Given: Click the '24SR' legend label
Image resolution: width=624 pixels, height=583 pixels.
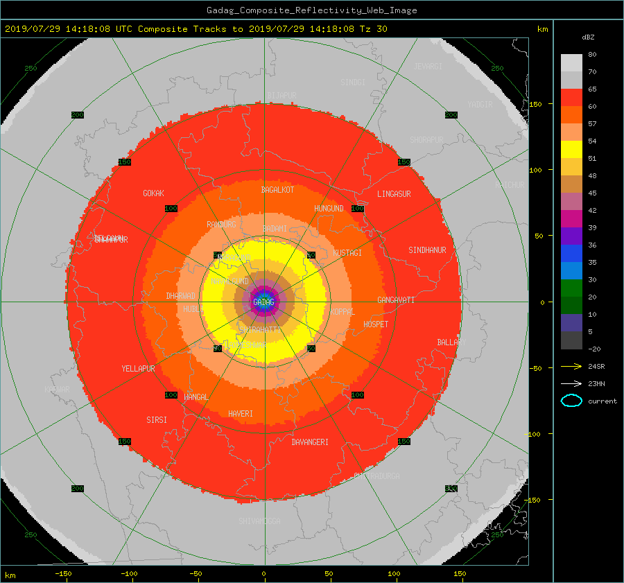Looking at the screenshot, I should 596,366.
